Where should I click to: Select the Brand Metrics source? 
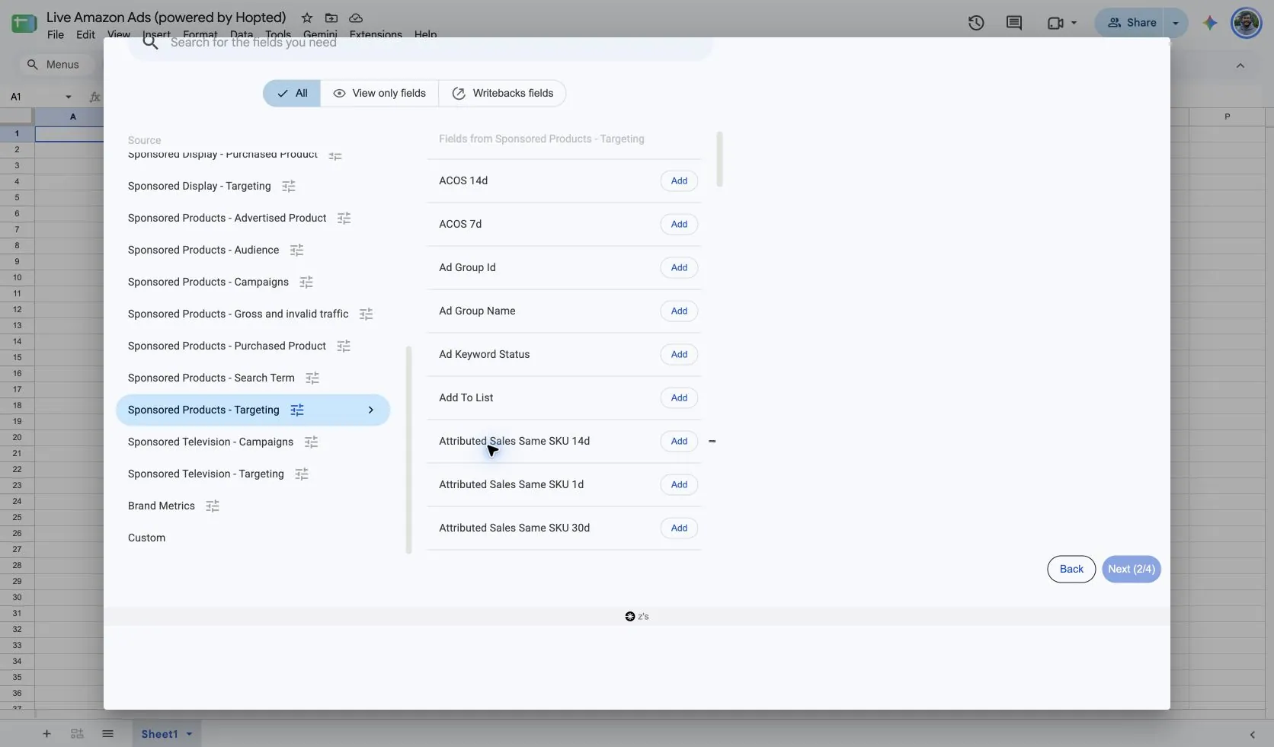[162, 506]
